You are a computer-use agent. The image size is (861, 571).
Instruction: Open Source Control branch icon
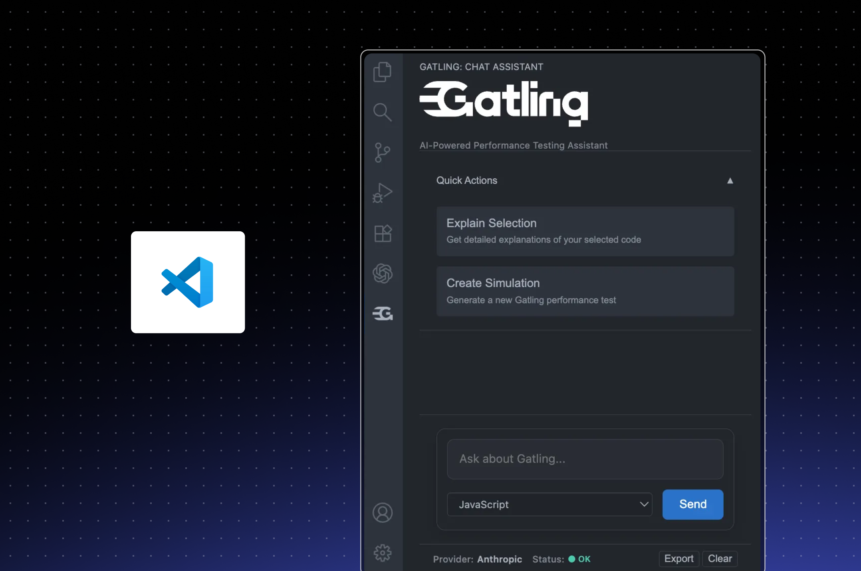pyautogui.click(x=382, y=153)
